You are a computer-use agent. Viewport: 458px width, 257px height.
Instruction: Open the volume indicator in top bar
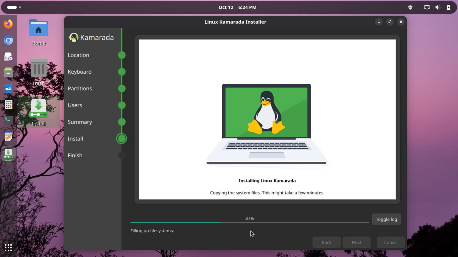pos(438,7)
